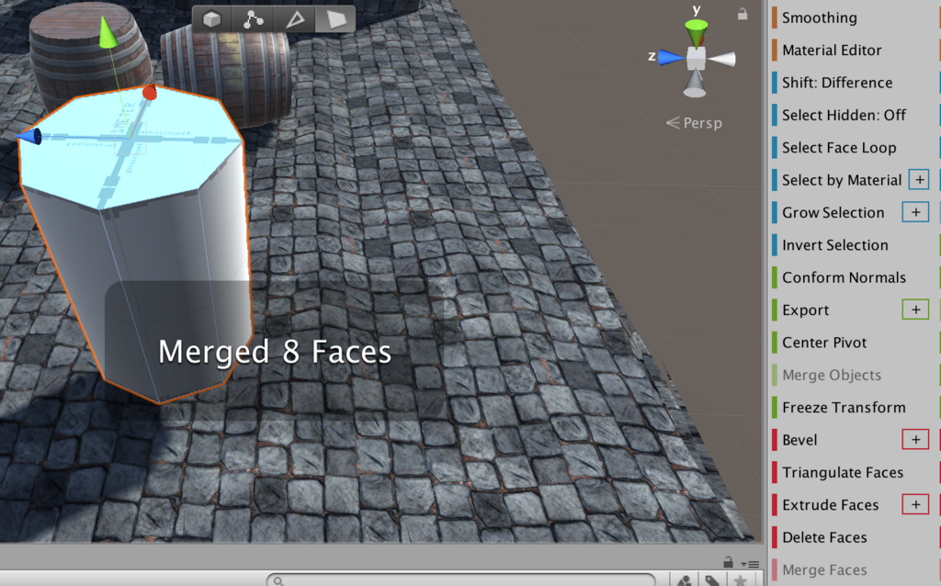This screenshot has height=586, width=941.
Task: Open Grow Selection options plus button
Action: click(x=916, y=212)
